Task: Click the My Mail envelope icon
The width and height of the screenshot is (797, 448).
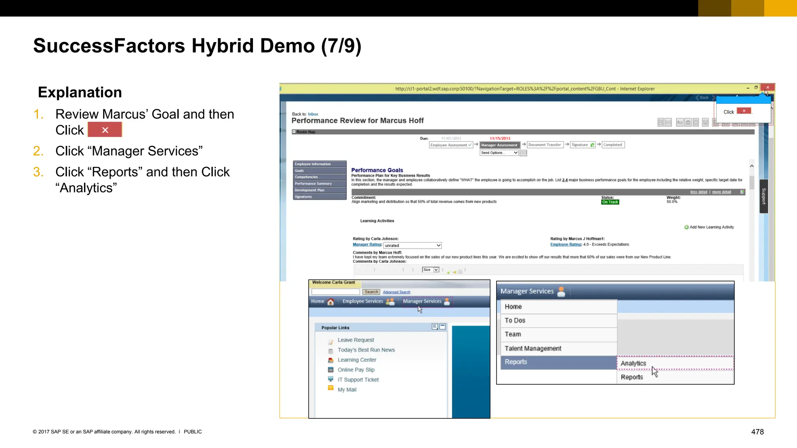Action: [330, 388]
